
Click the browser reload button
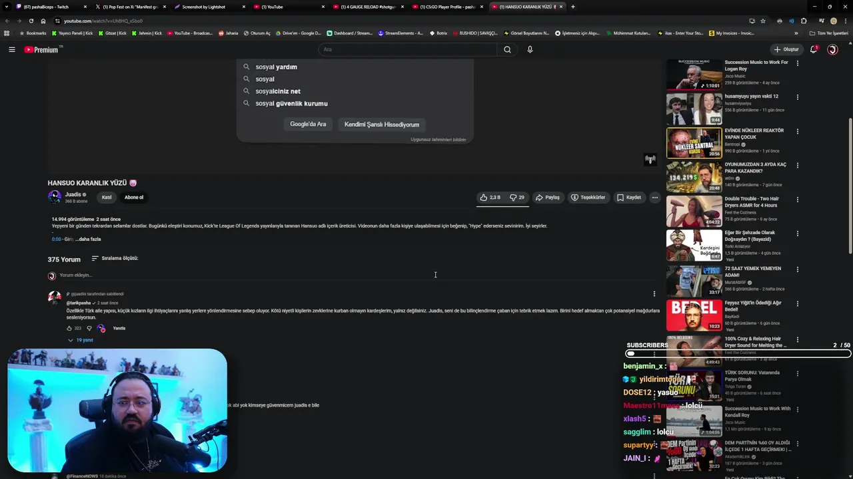coord(31,21)
